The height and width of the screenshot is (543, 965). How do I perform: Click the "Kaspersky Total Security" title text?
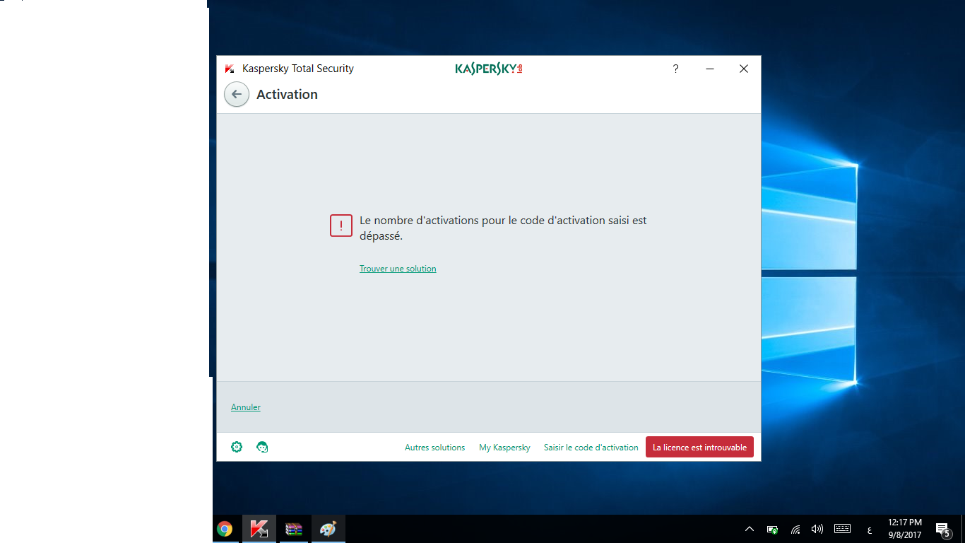click(298, 69)
